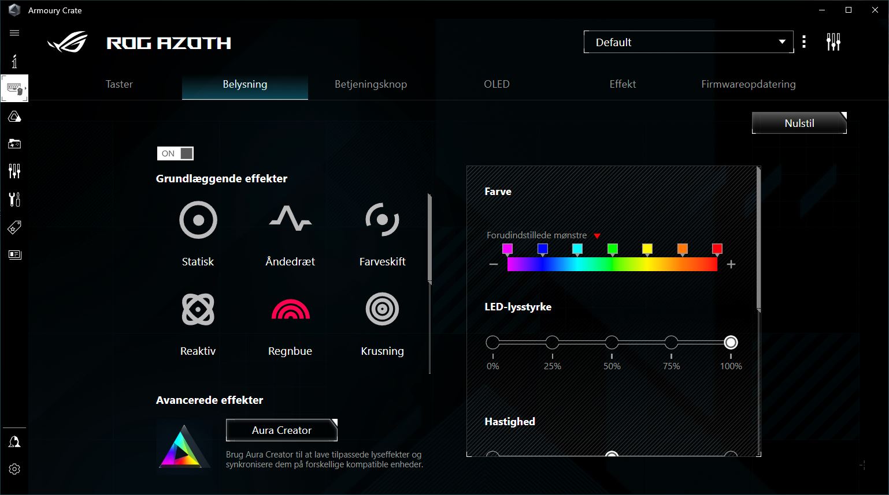Image resolution: width=889 pixels, height=495 pixels.
Task: Switch to the Effekt tab
Action: pos(623,84)
